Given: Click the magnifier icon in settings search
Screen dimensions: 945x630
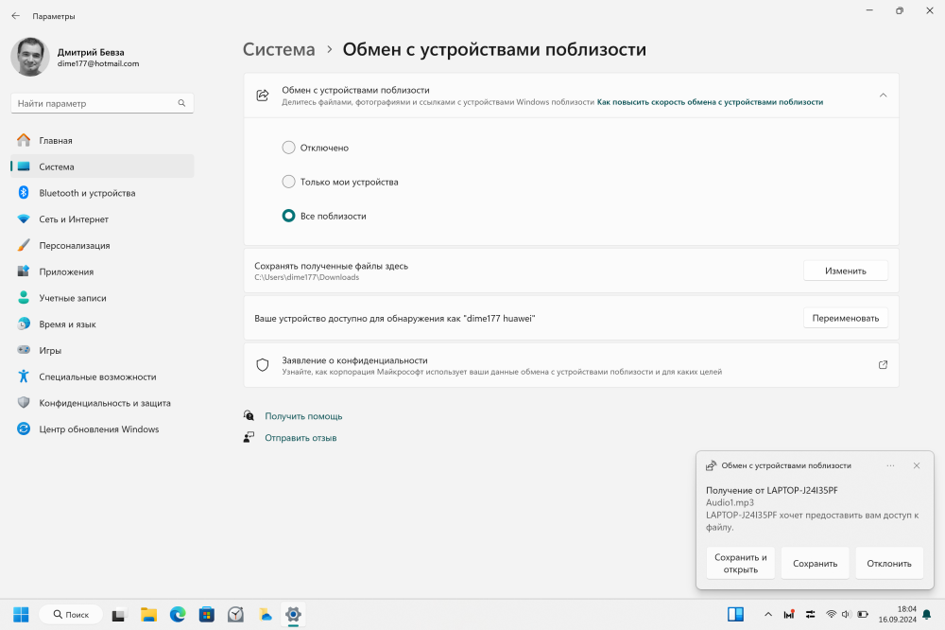Looking at the screenshot, I should [x=181, y=103].
